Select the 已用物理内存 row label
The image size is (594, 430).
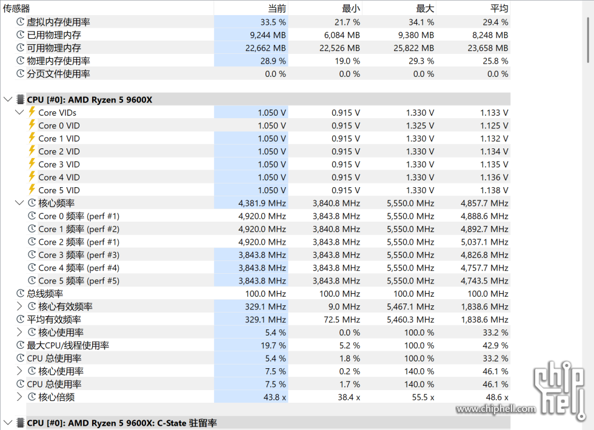pyautogui.click(x=54, y=35)
